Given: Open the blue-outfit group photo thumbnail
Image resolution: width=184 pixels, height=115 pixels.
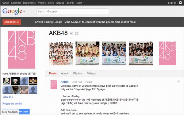Looking at the screenshot, I should pos(114,53).
